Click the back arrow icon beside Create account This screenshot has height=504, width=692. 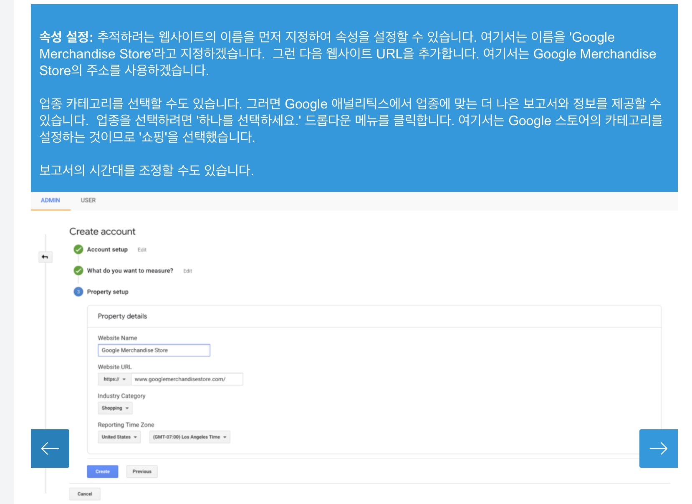click(45, 257)
